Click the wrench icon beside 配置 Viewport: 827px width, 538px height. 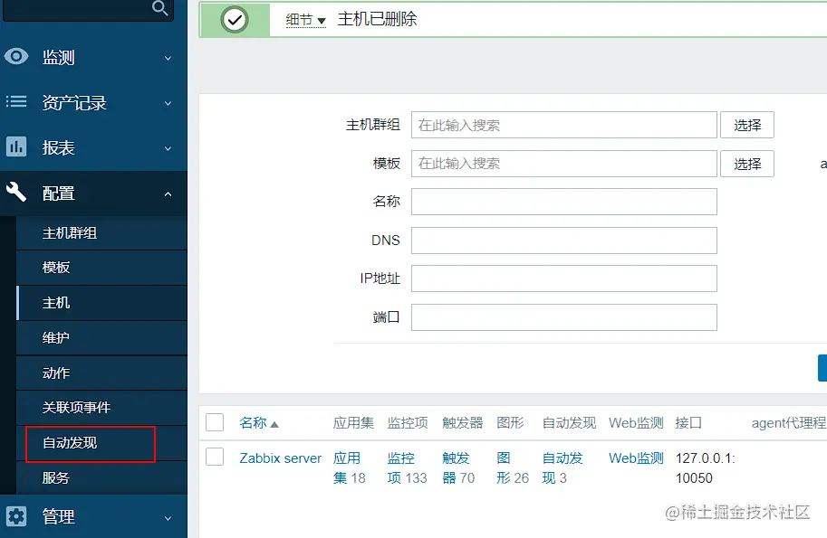coord(16,192)
